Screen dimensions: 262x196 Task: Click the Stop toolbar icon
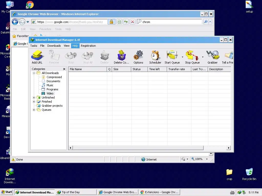pos(71,57)
